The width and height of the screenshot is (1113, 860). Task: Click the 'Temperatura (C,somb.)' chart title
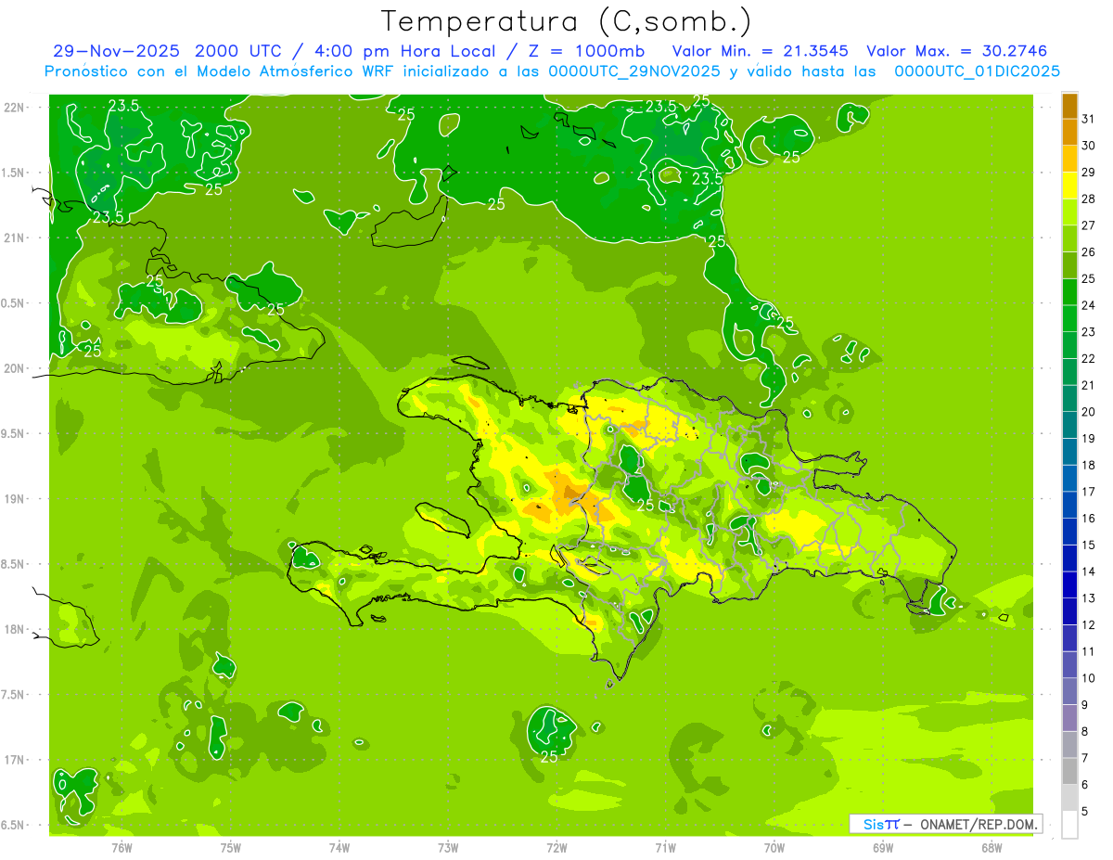point(566,21)
